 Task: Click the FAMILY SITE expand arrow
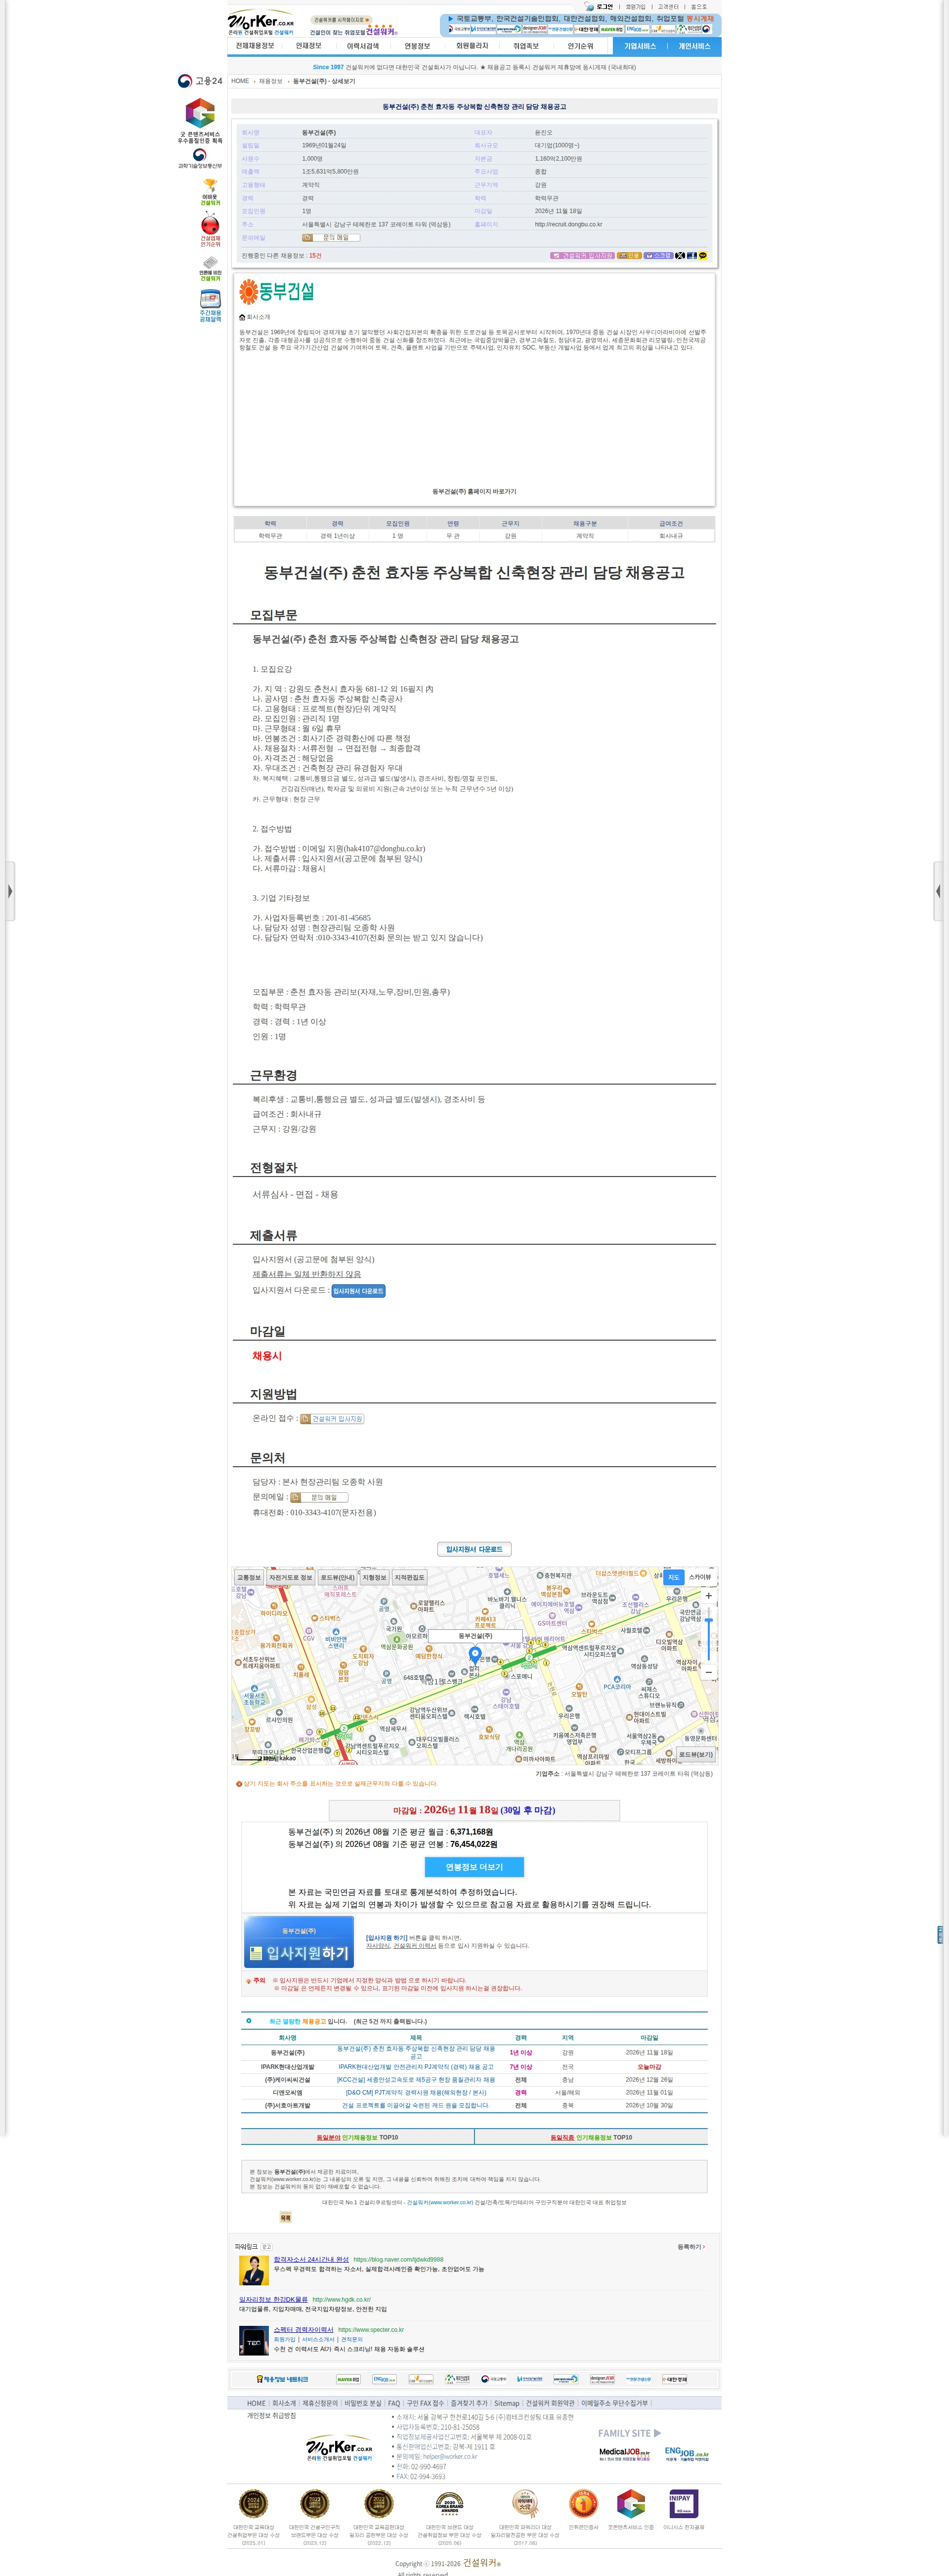[x=657, y=2433]
